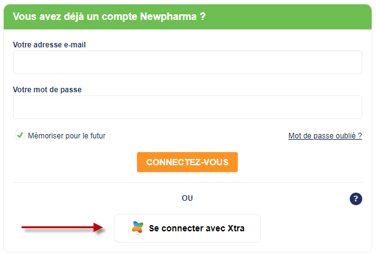
Task: Click the 'Se connecter avec Xtra' text
Action: [196, 228]
